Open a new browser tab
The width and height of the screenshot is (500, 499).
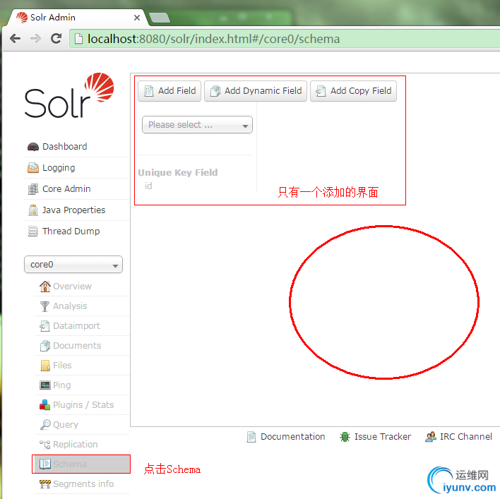(x=160, y=18)
